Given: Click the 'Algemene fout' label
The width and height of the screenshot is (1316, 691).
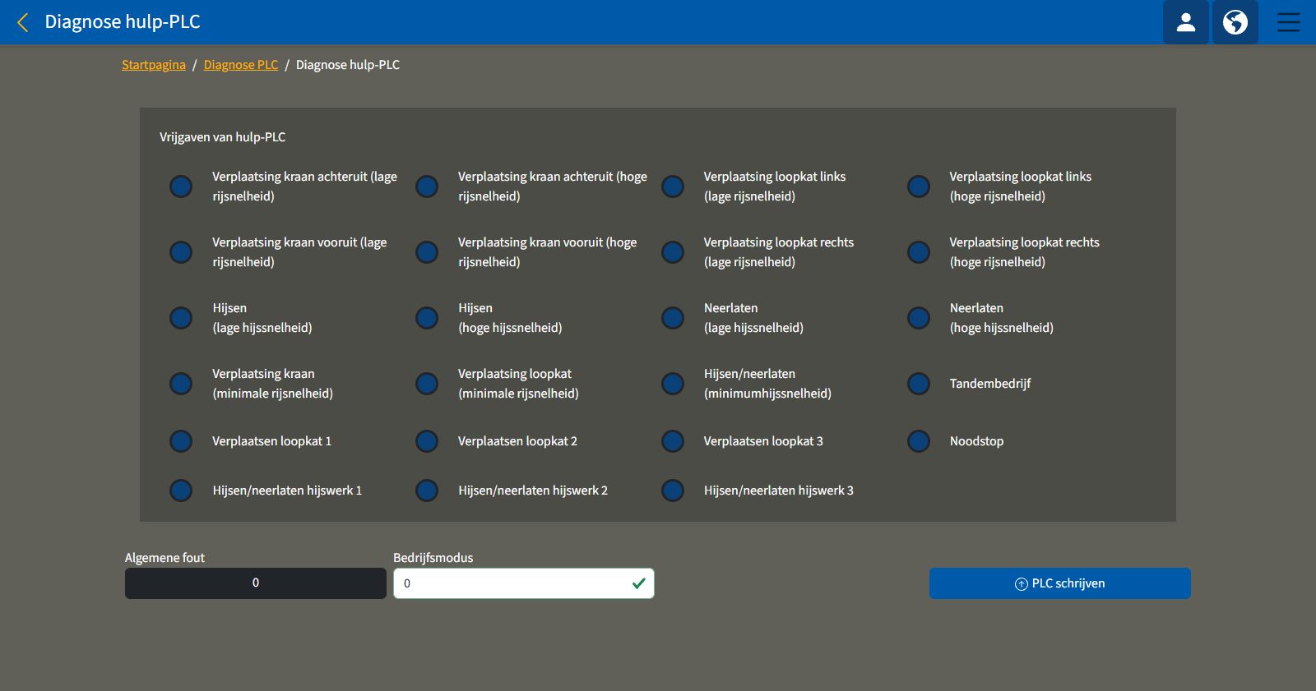Looking at the screenshot, I should pyautogui.click(x=164, y=558).
